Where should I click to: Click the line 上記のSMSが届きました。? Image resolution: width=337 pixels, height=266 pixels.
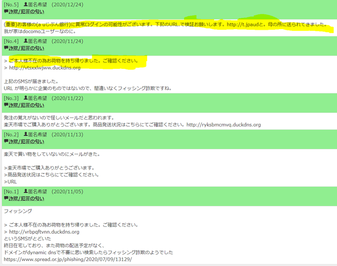(x=31, y=81)
